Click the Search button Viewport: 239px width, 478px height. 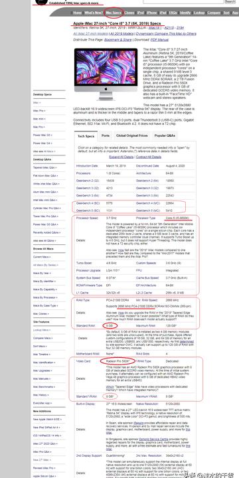(x=230, y=1)
